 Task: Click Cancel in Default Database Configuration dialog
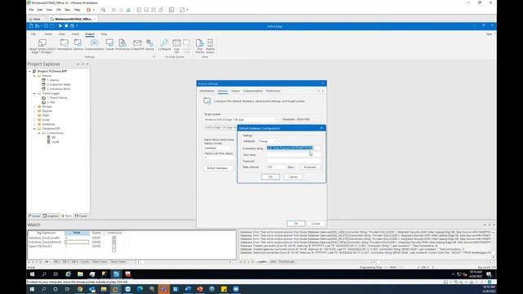click(293, 176)
